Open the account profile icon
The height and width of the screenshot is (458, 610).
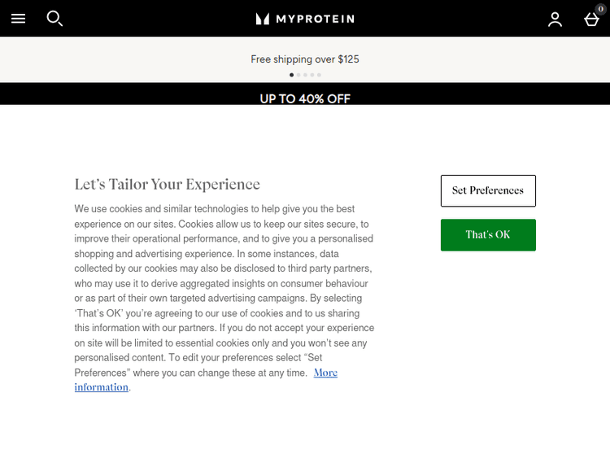pos(555,20)
